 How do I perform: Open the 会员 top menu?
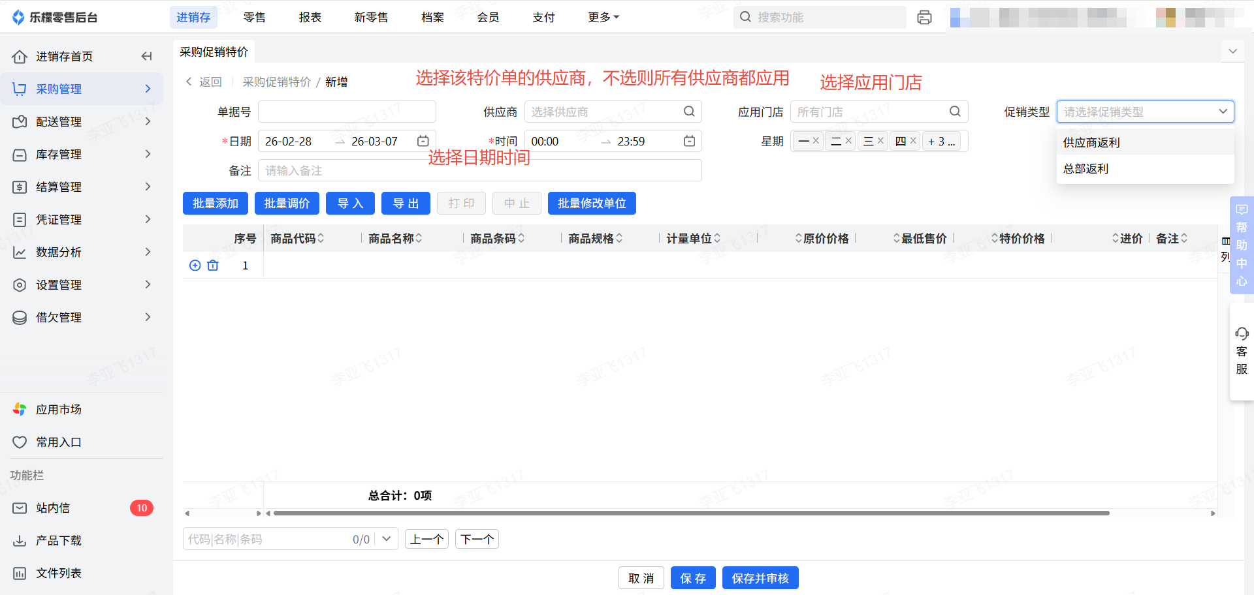tap(488, 18)
